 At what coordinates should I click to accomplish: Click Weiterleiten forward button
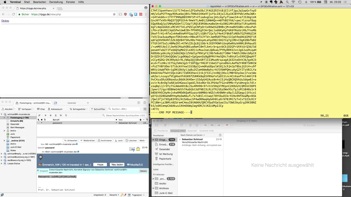click(x=87, y=140)
